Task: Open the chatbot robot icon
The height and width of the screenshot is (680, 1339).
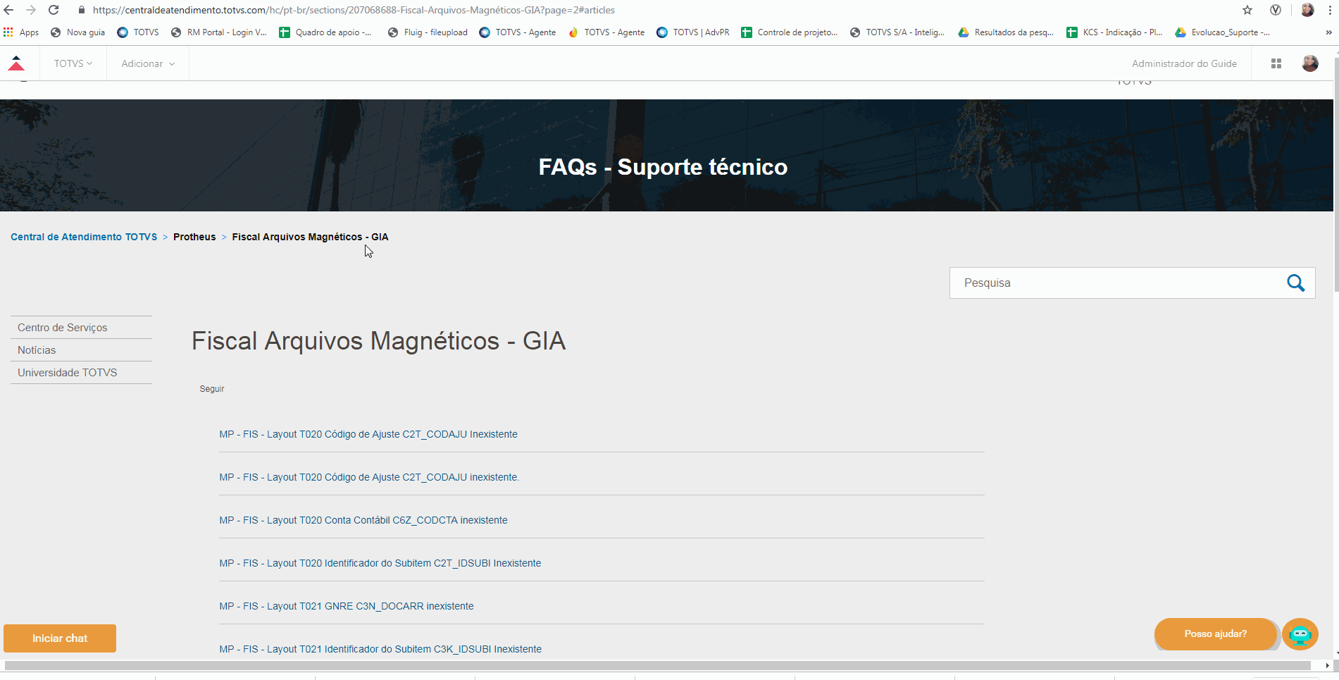Action: click(1300, 634)
